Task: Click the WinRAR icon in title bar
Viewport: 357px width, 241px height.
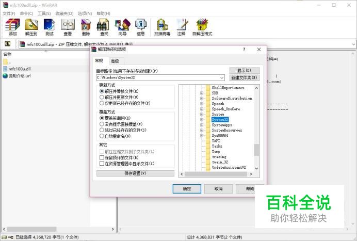Action: [6, 5]
